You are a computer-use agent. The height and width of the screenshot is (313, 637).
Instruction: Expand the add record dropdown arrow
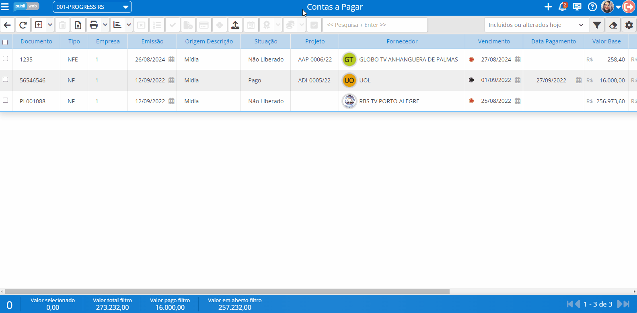tap(50, 25)
